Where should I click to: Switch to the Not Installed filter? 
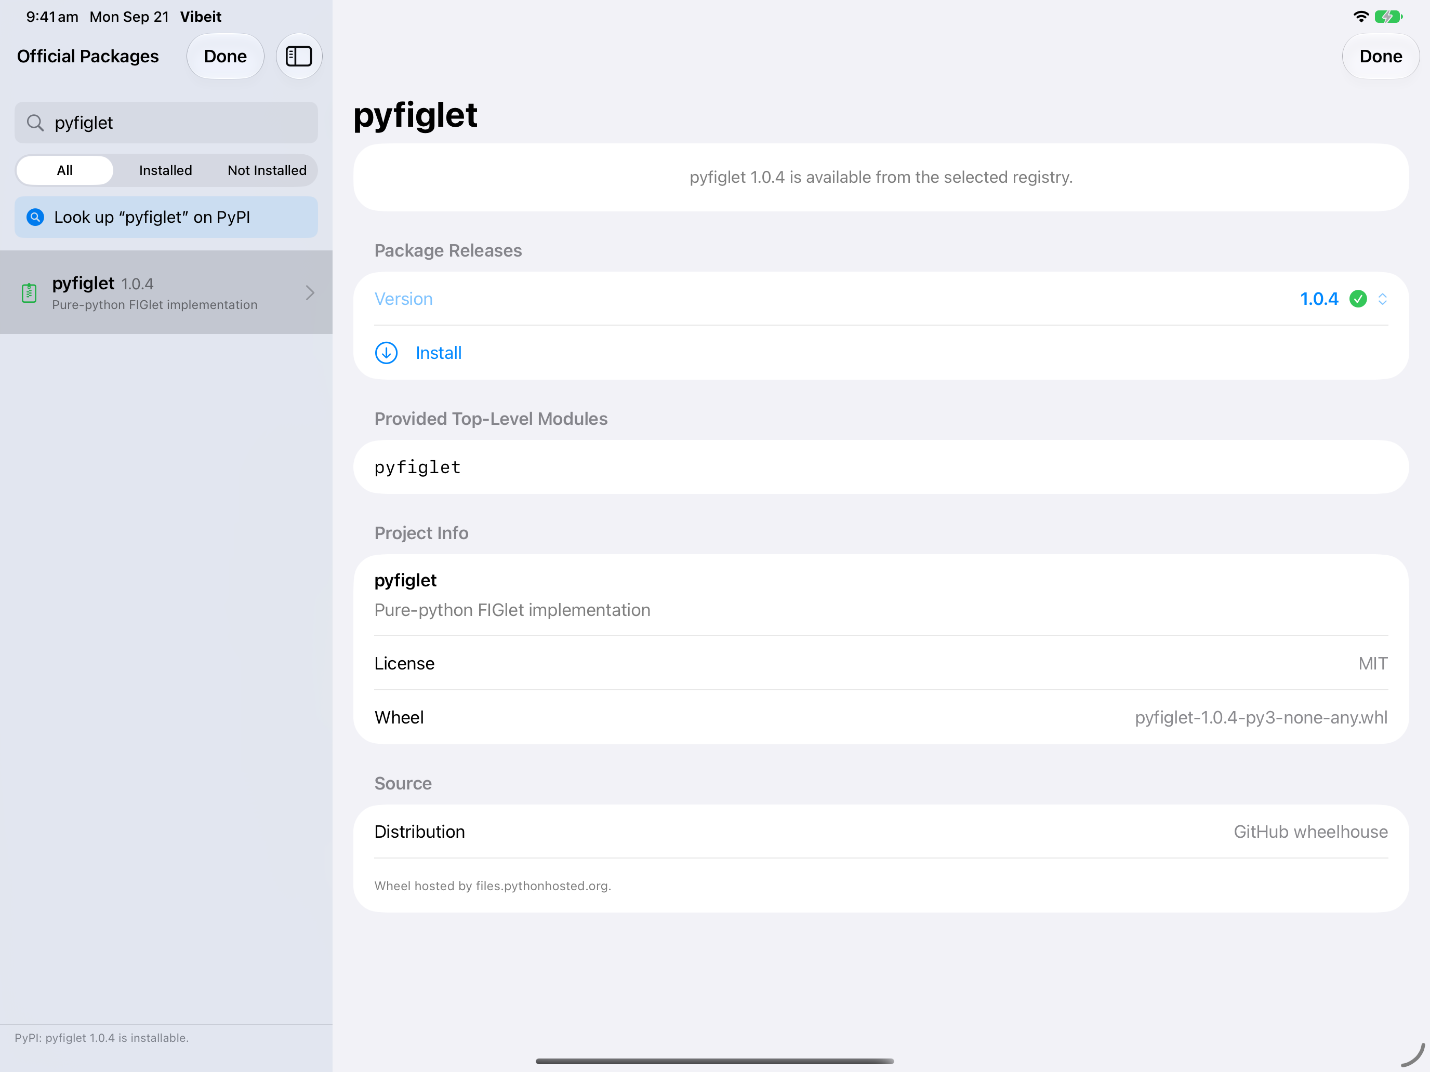click(x=267, y=170)
